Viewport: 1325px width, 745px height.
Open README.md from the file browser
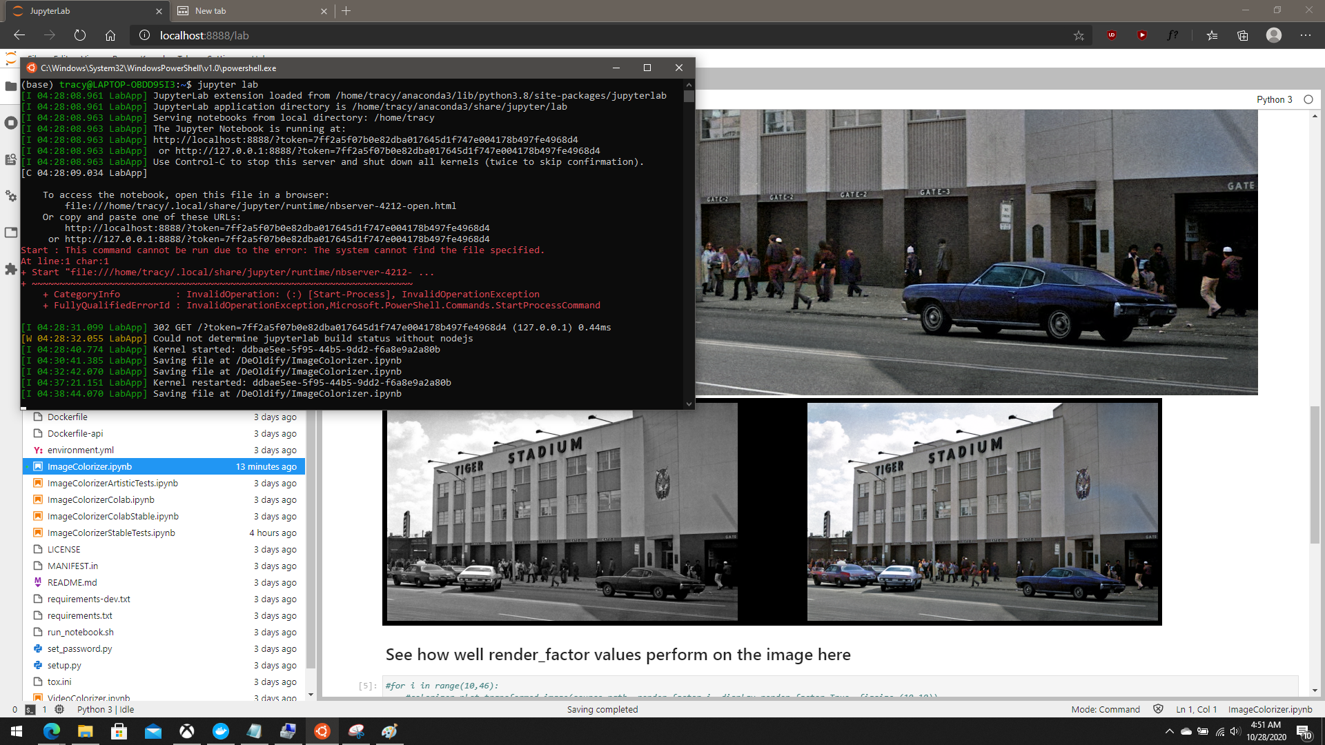pos(72,583)
